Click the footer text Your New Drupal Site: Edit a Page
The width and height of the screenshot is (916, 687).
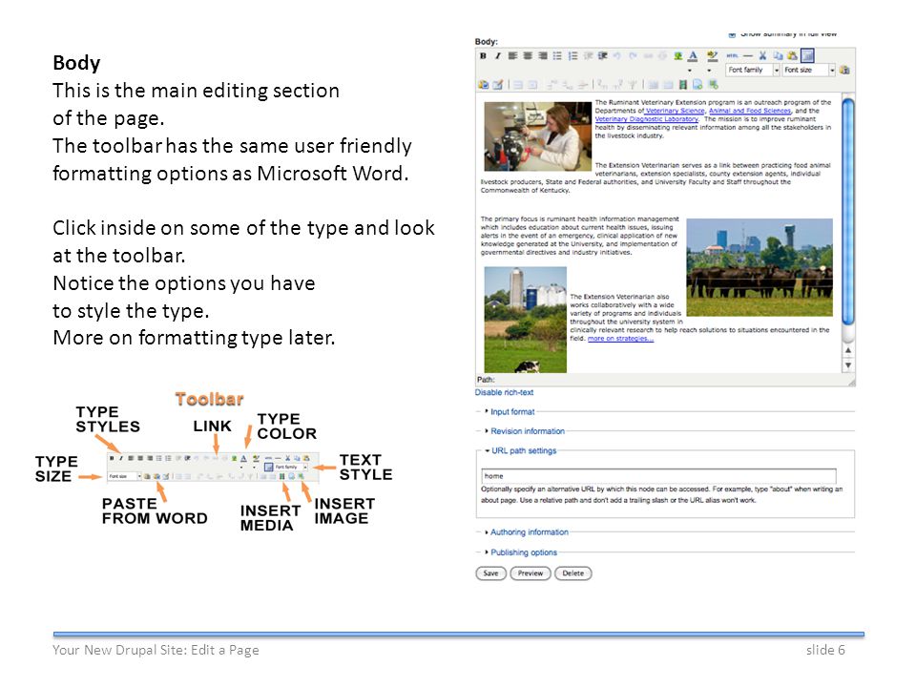point(156,650)
